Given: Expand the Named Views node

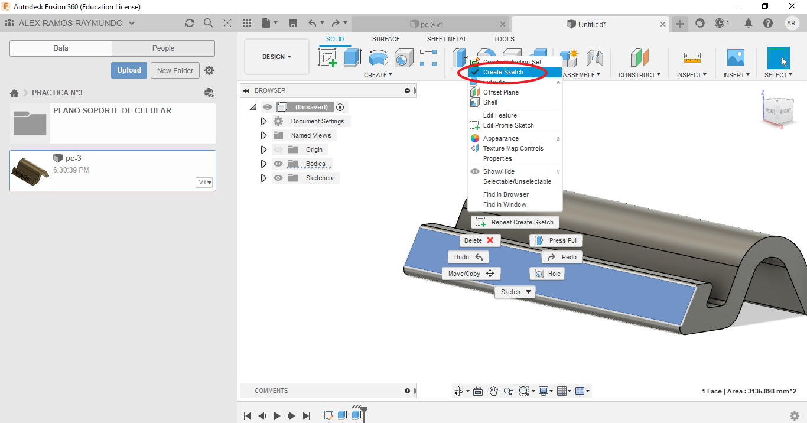Looking at the screenshot, I should [264, 135].
